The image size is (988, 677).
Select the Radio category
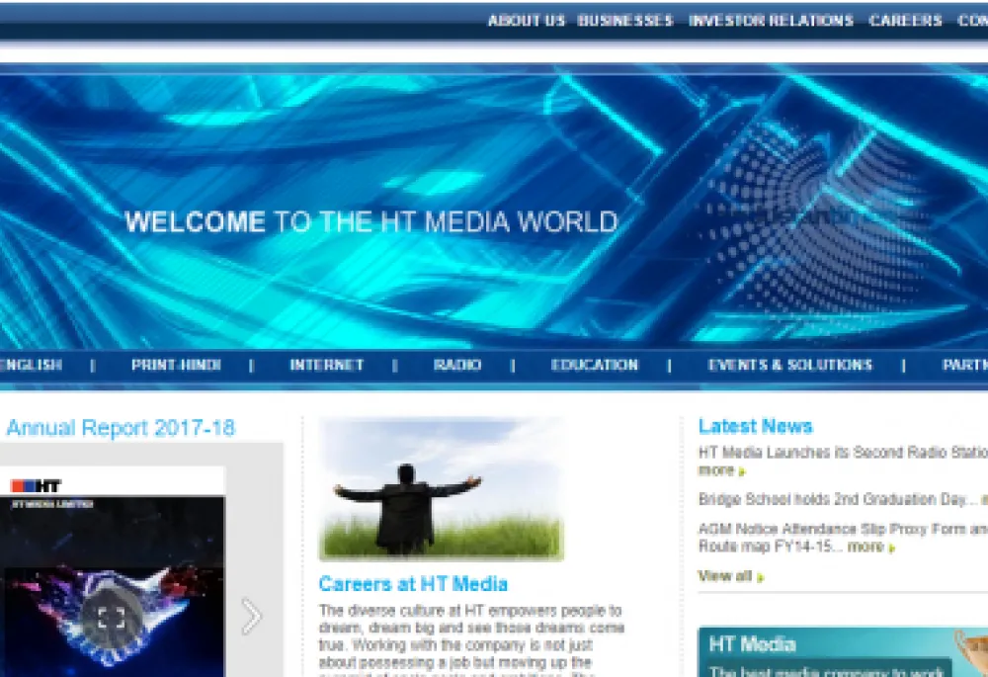457,365
